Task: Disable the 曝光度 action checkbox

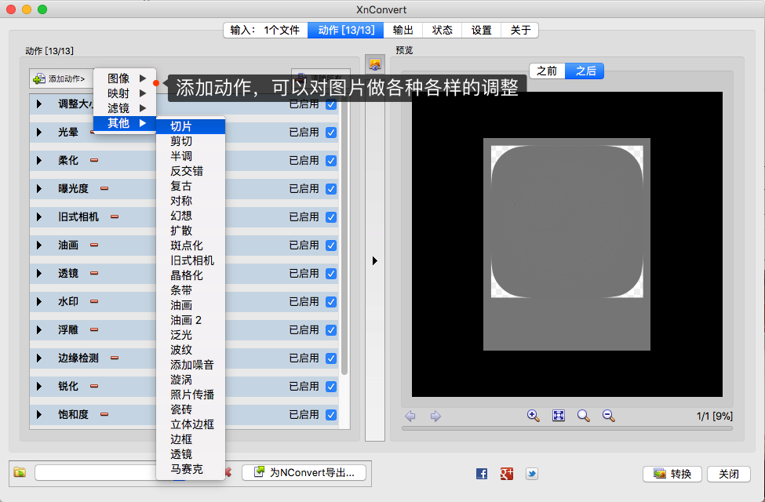Action: click(331, 189)
